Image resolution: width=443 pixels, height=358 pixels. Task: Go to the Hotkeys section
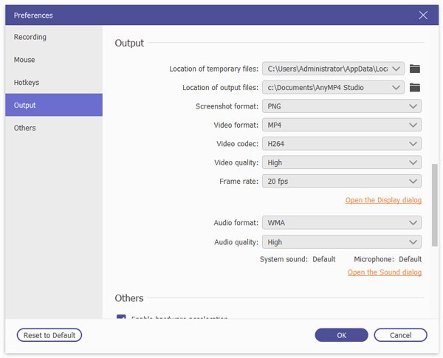(27, 83)
